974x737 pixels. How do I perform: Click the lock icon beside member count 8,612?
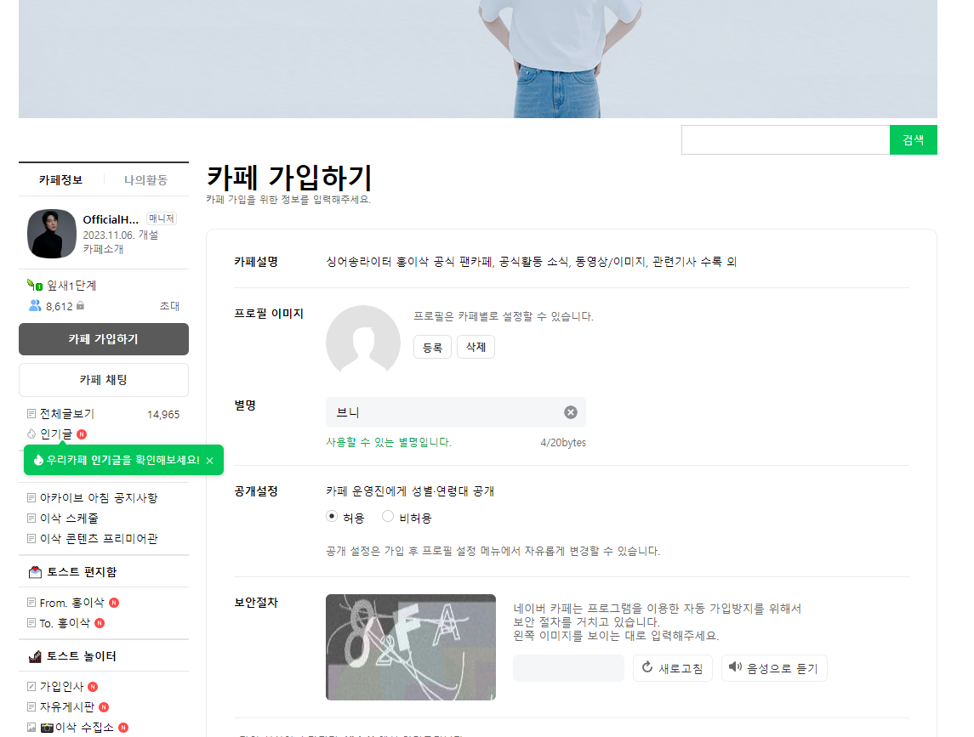tap(80, 305)
